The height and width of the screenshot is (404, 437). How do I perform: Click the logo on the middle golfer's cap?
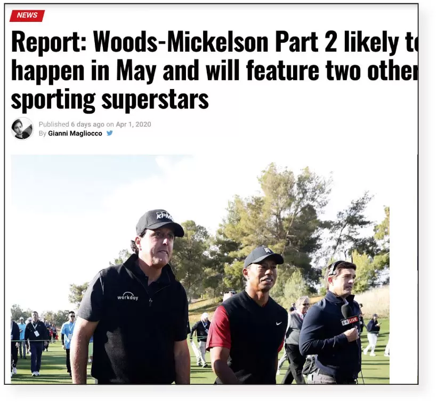pyautogui.click(x=268, y=250)
